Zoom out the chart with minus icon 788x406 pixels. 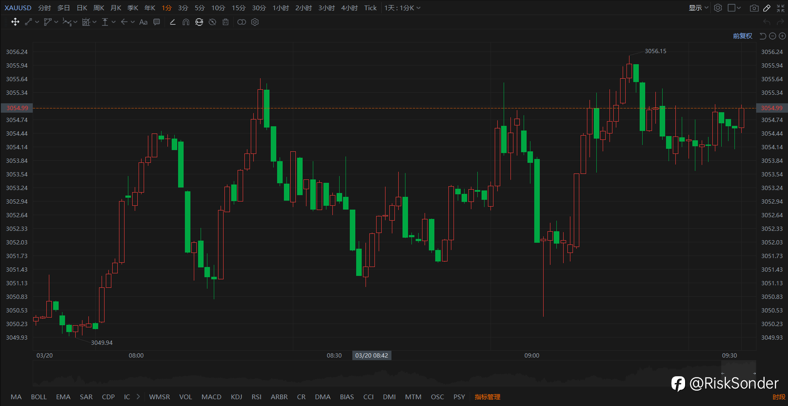[x=773, y=36]
